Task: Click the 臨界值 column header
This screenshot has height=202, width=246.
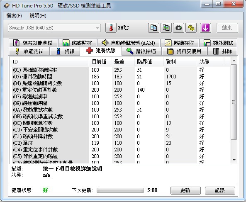Action: [x=149, y=62]
